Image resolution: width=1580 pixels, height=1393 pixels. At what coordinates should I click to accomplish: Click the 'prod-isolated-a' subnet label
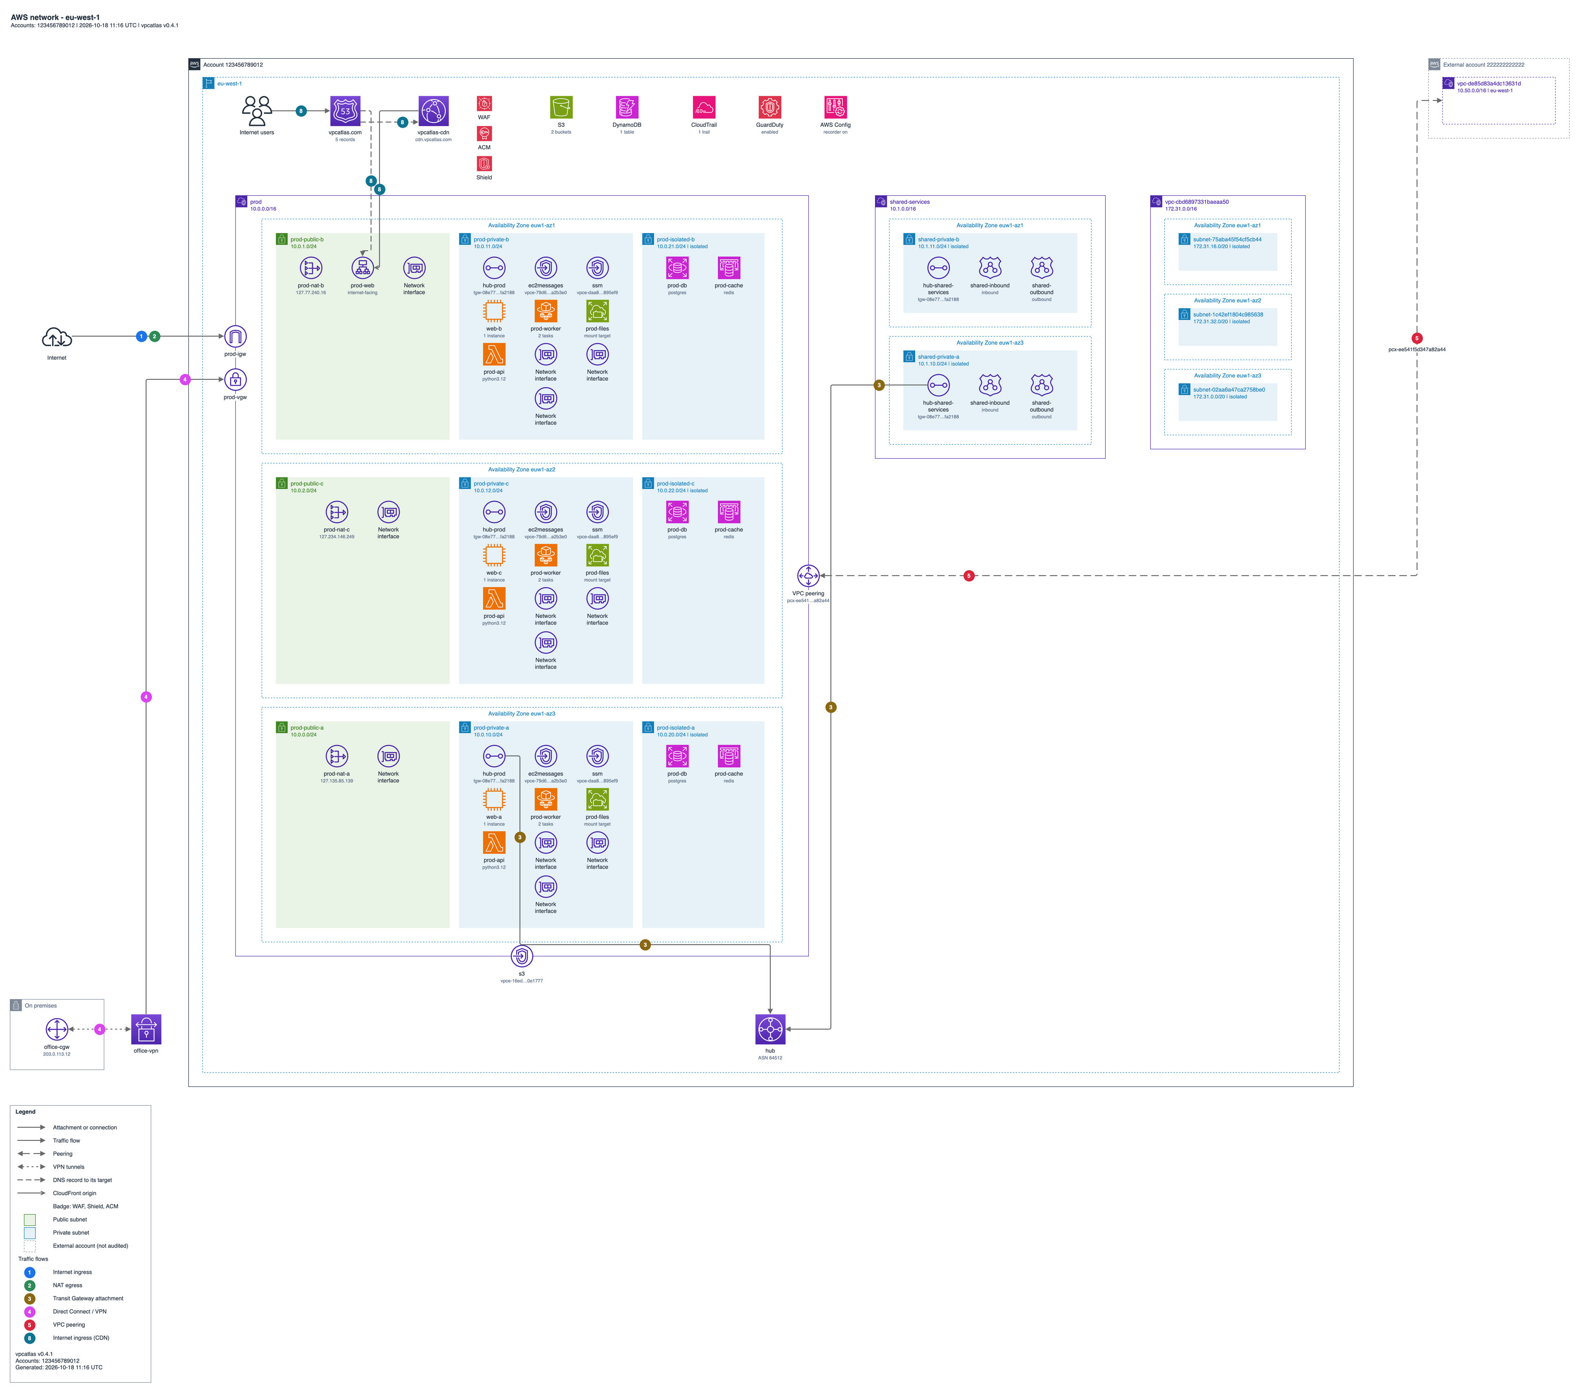[675, 728]
